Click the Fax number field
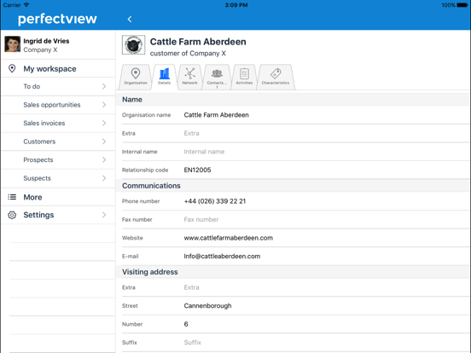 coord(295,219)
